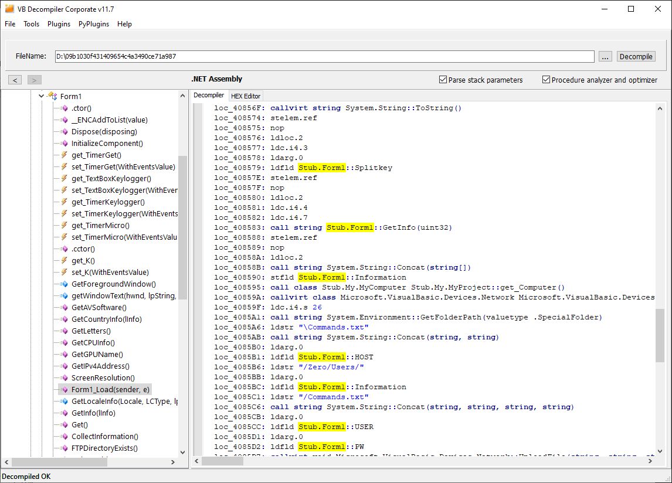Viewport: 672px width, 483px height.
Task: Open the PyPlugins menu
Action: [x=93, y=24]
